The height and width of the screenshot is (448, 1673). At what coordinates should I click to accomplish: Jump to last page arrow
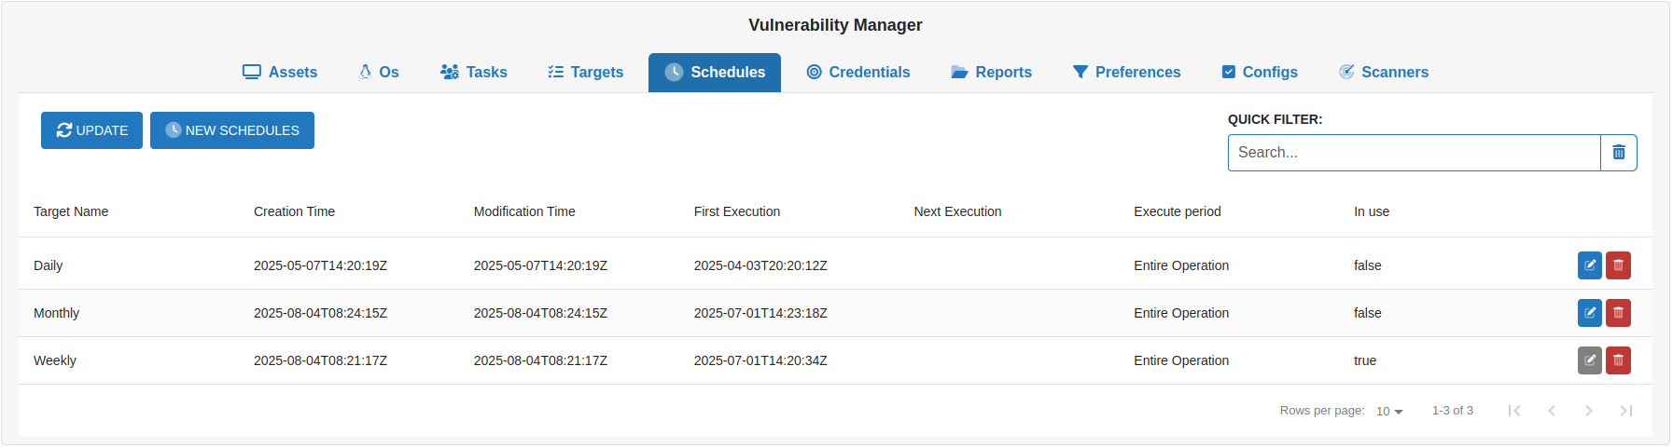click(1625, 411)
